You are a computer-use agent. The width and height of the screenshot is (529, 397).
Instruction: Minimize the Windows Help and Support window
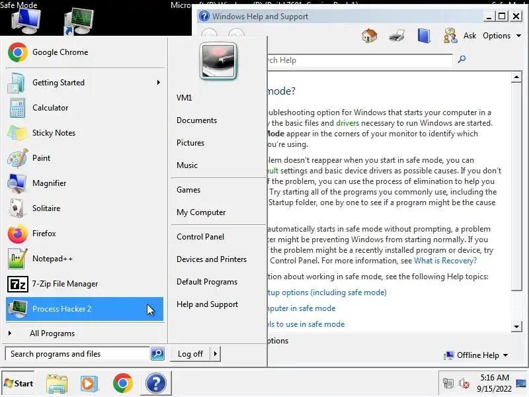tap(489, 16)
